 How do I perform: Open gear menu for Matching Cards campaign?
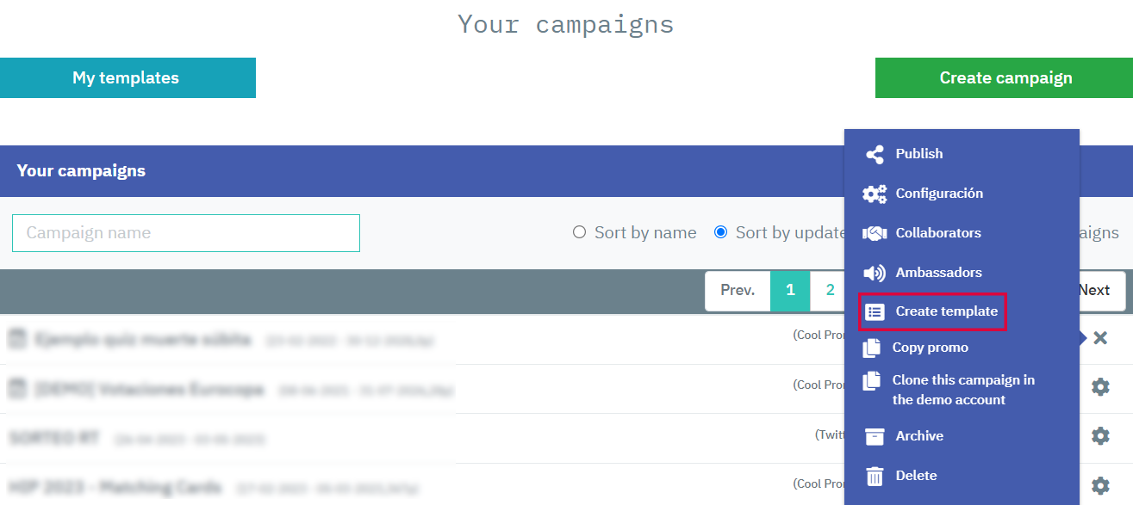pos(1100,485)
